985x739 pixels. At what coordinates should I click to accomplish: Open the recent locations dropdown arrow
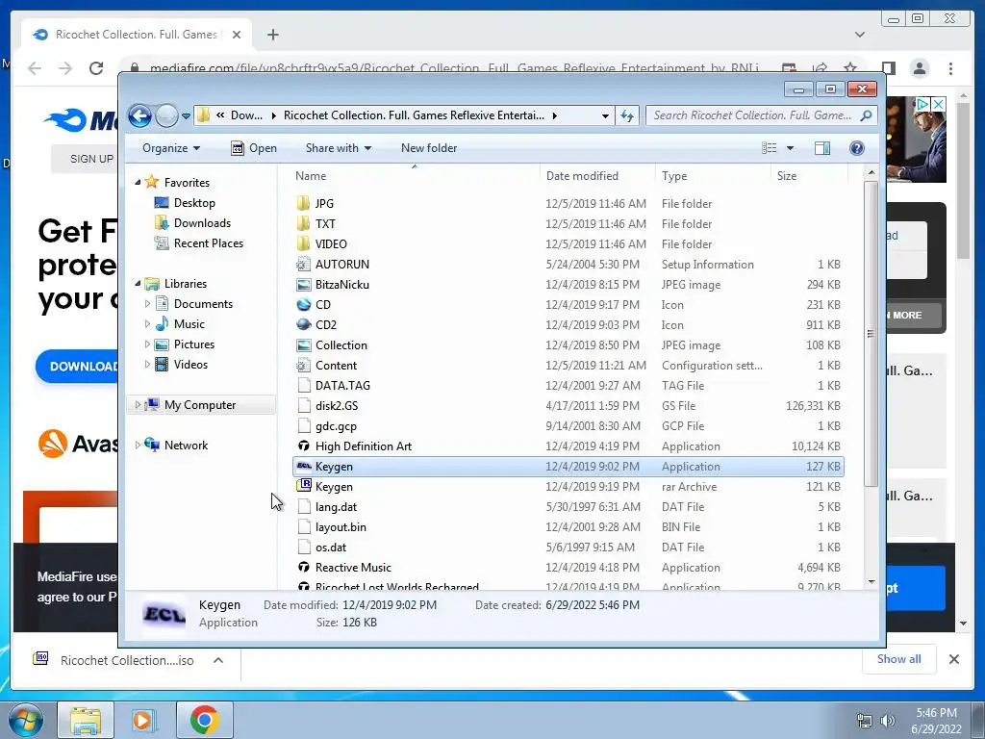tap(186, 116)
